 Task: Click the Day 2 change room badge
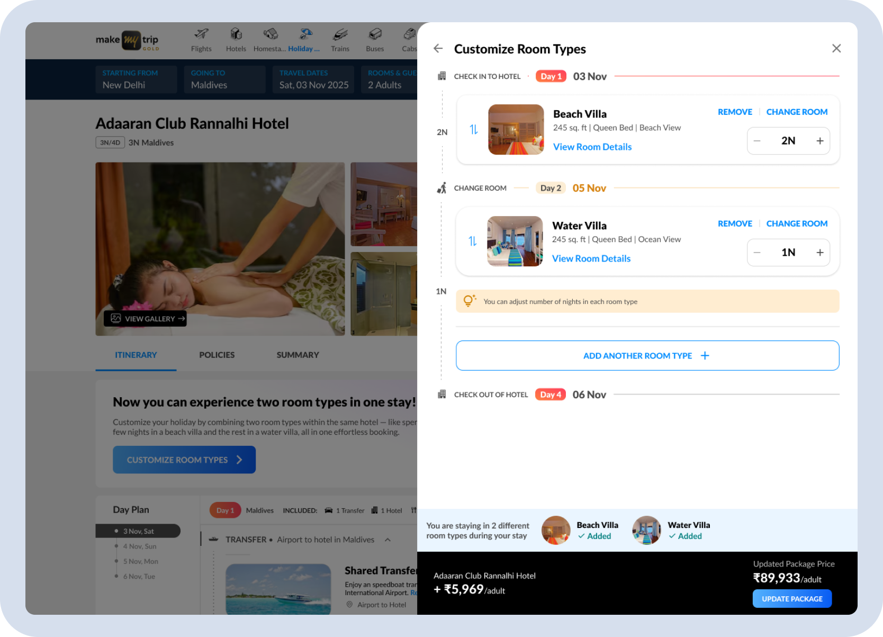click(551, 188)
